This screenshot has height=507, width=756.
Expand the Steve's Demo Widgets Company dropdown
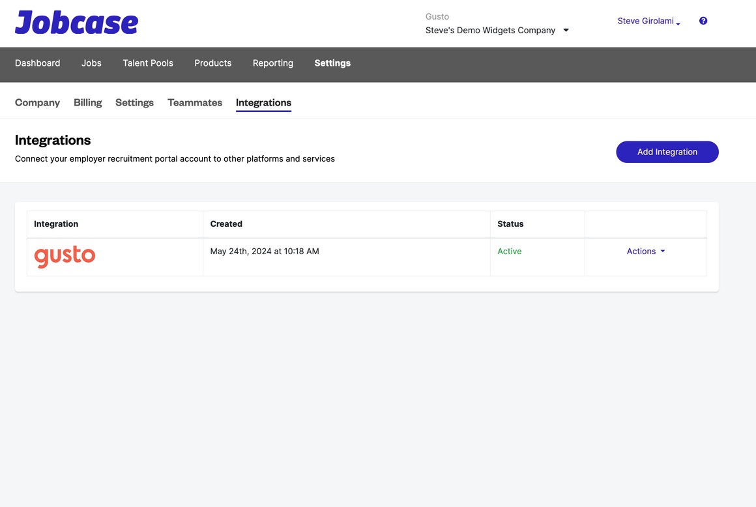[497, 30]
